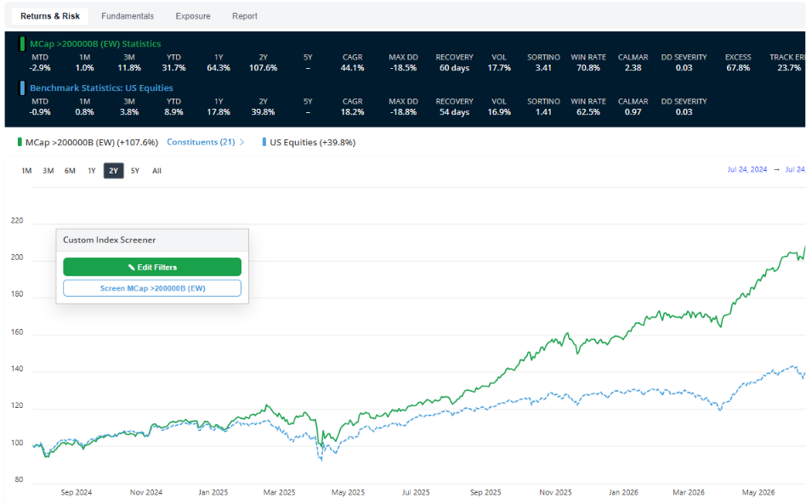This screenshot has width=806, height=504.
Task: Click the green MCap statistics color bar
Action: [22, 44]
